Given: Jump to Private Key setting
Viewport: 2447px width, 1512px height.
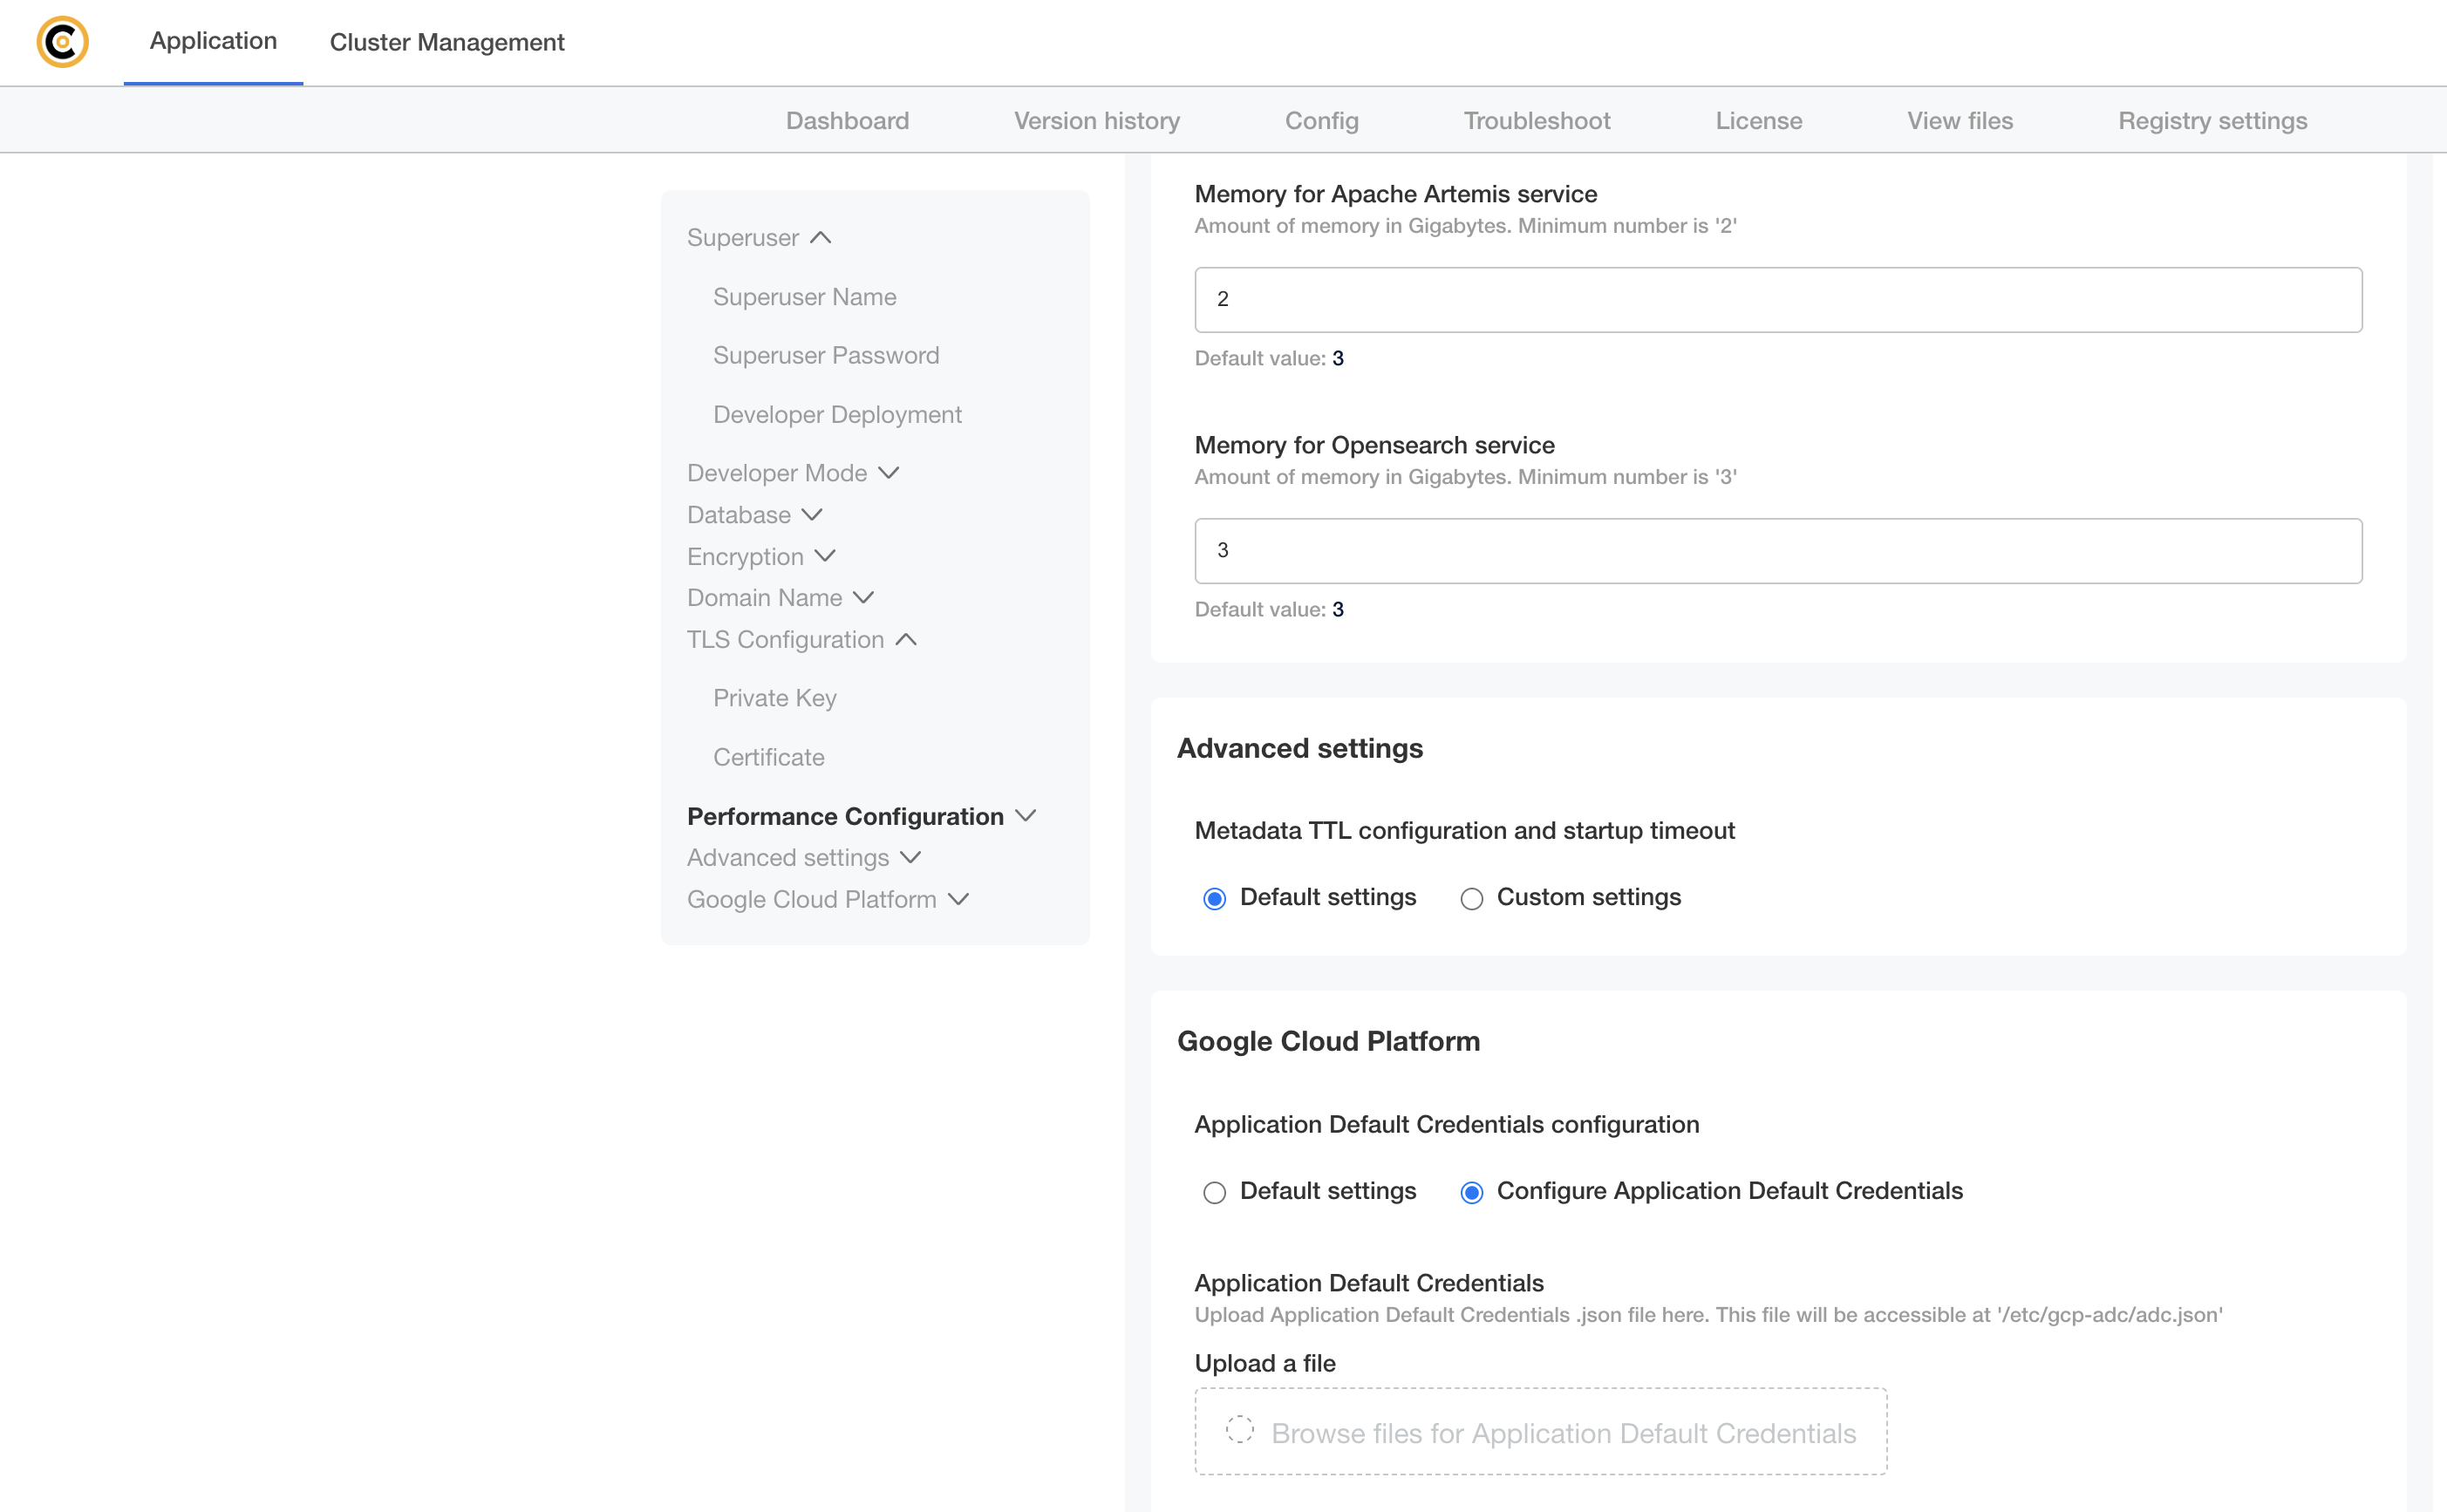Looking at the screenshot, I should point(774,698).
